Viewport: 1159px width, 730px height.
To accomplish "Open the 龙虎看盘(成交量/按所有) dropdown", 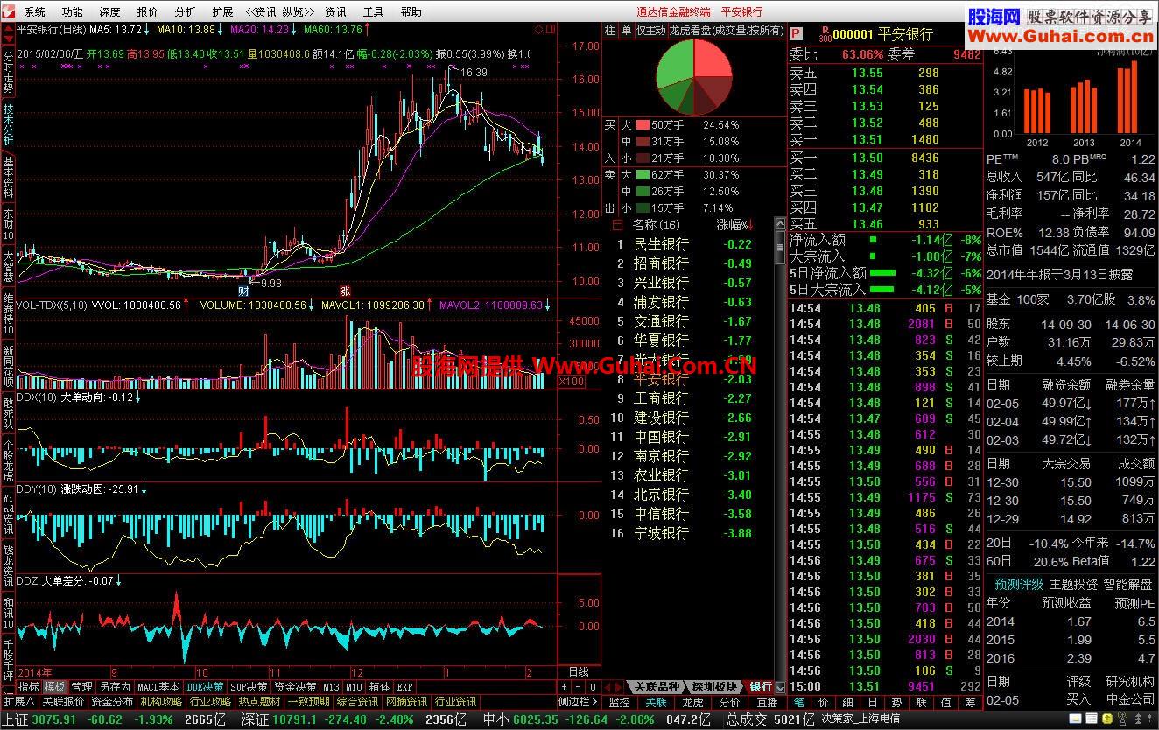I will [x=727, y=31].
